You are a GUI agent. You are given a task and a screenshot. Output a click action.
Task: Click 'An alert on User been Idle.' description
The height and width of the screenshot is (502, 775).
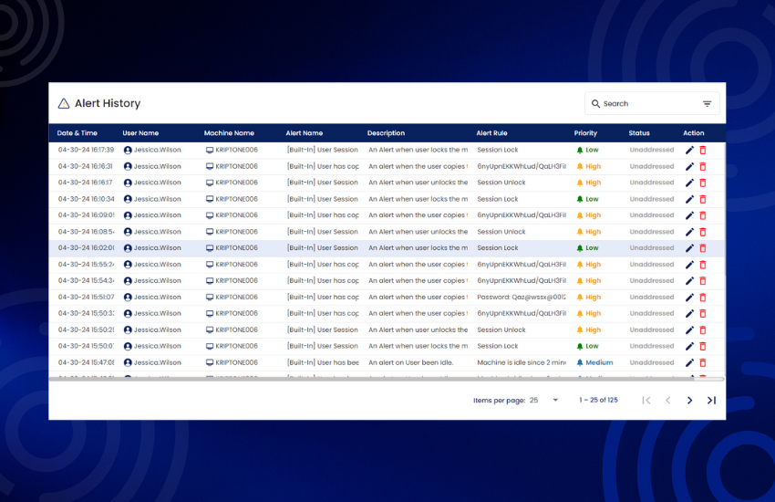[x=410, y=362]
